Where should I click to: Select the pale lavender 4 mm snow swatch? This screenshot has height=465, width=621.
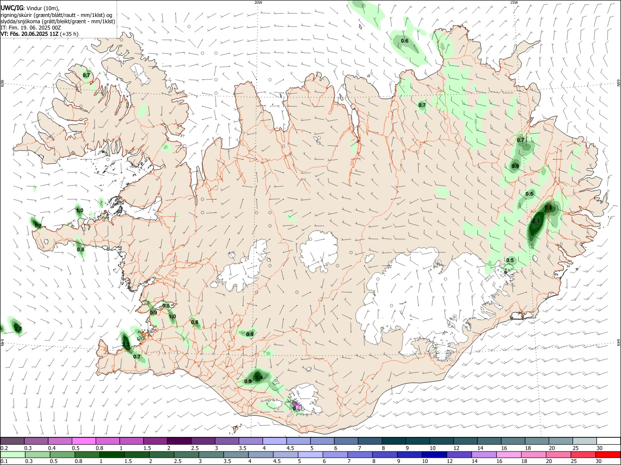point(274,441)
